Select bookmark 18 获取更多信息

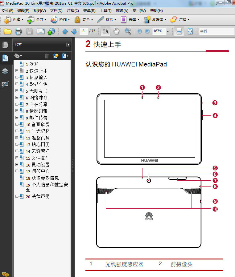pos(42,178)
